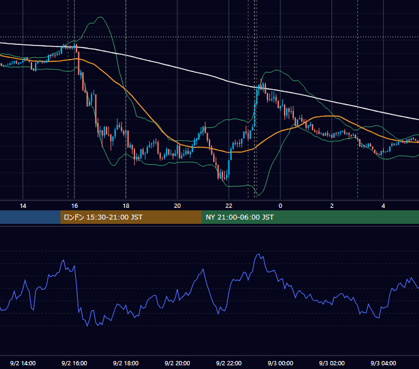Image resolution: width=419 pixels, height=369 pixels.
Task: Click the 2 hour label on time axis
Action: (332, 206)
